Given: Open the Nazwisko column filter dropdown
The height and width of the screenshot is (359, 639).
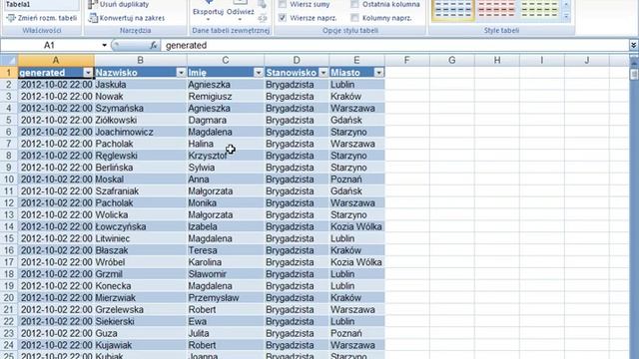Looking at the screenshot, I should [181, 73].
